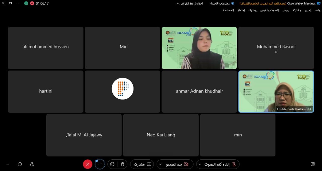Select the lowercase min tile in bottom row
This screenshot has height=171, width=322.
[x=238, y=135]
